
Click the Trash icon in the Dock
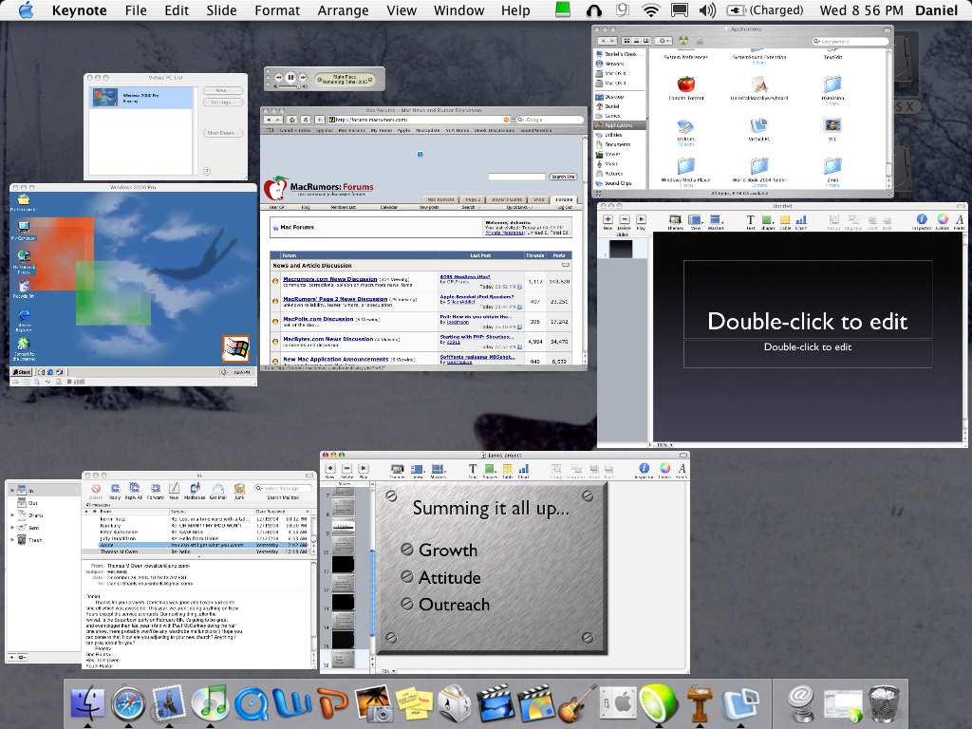click(x=884, y=703)
